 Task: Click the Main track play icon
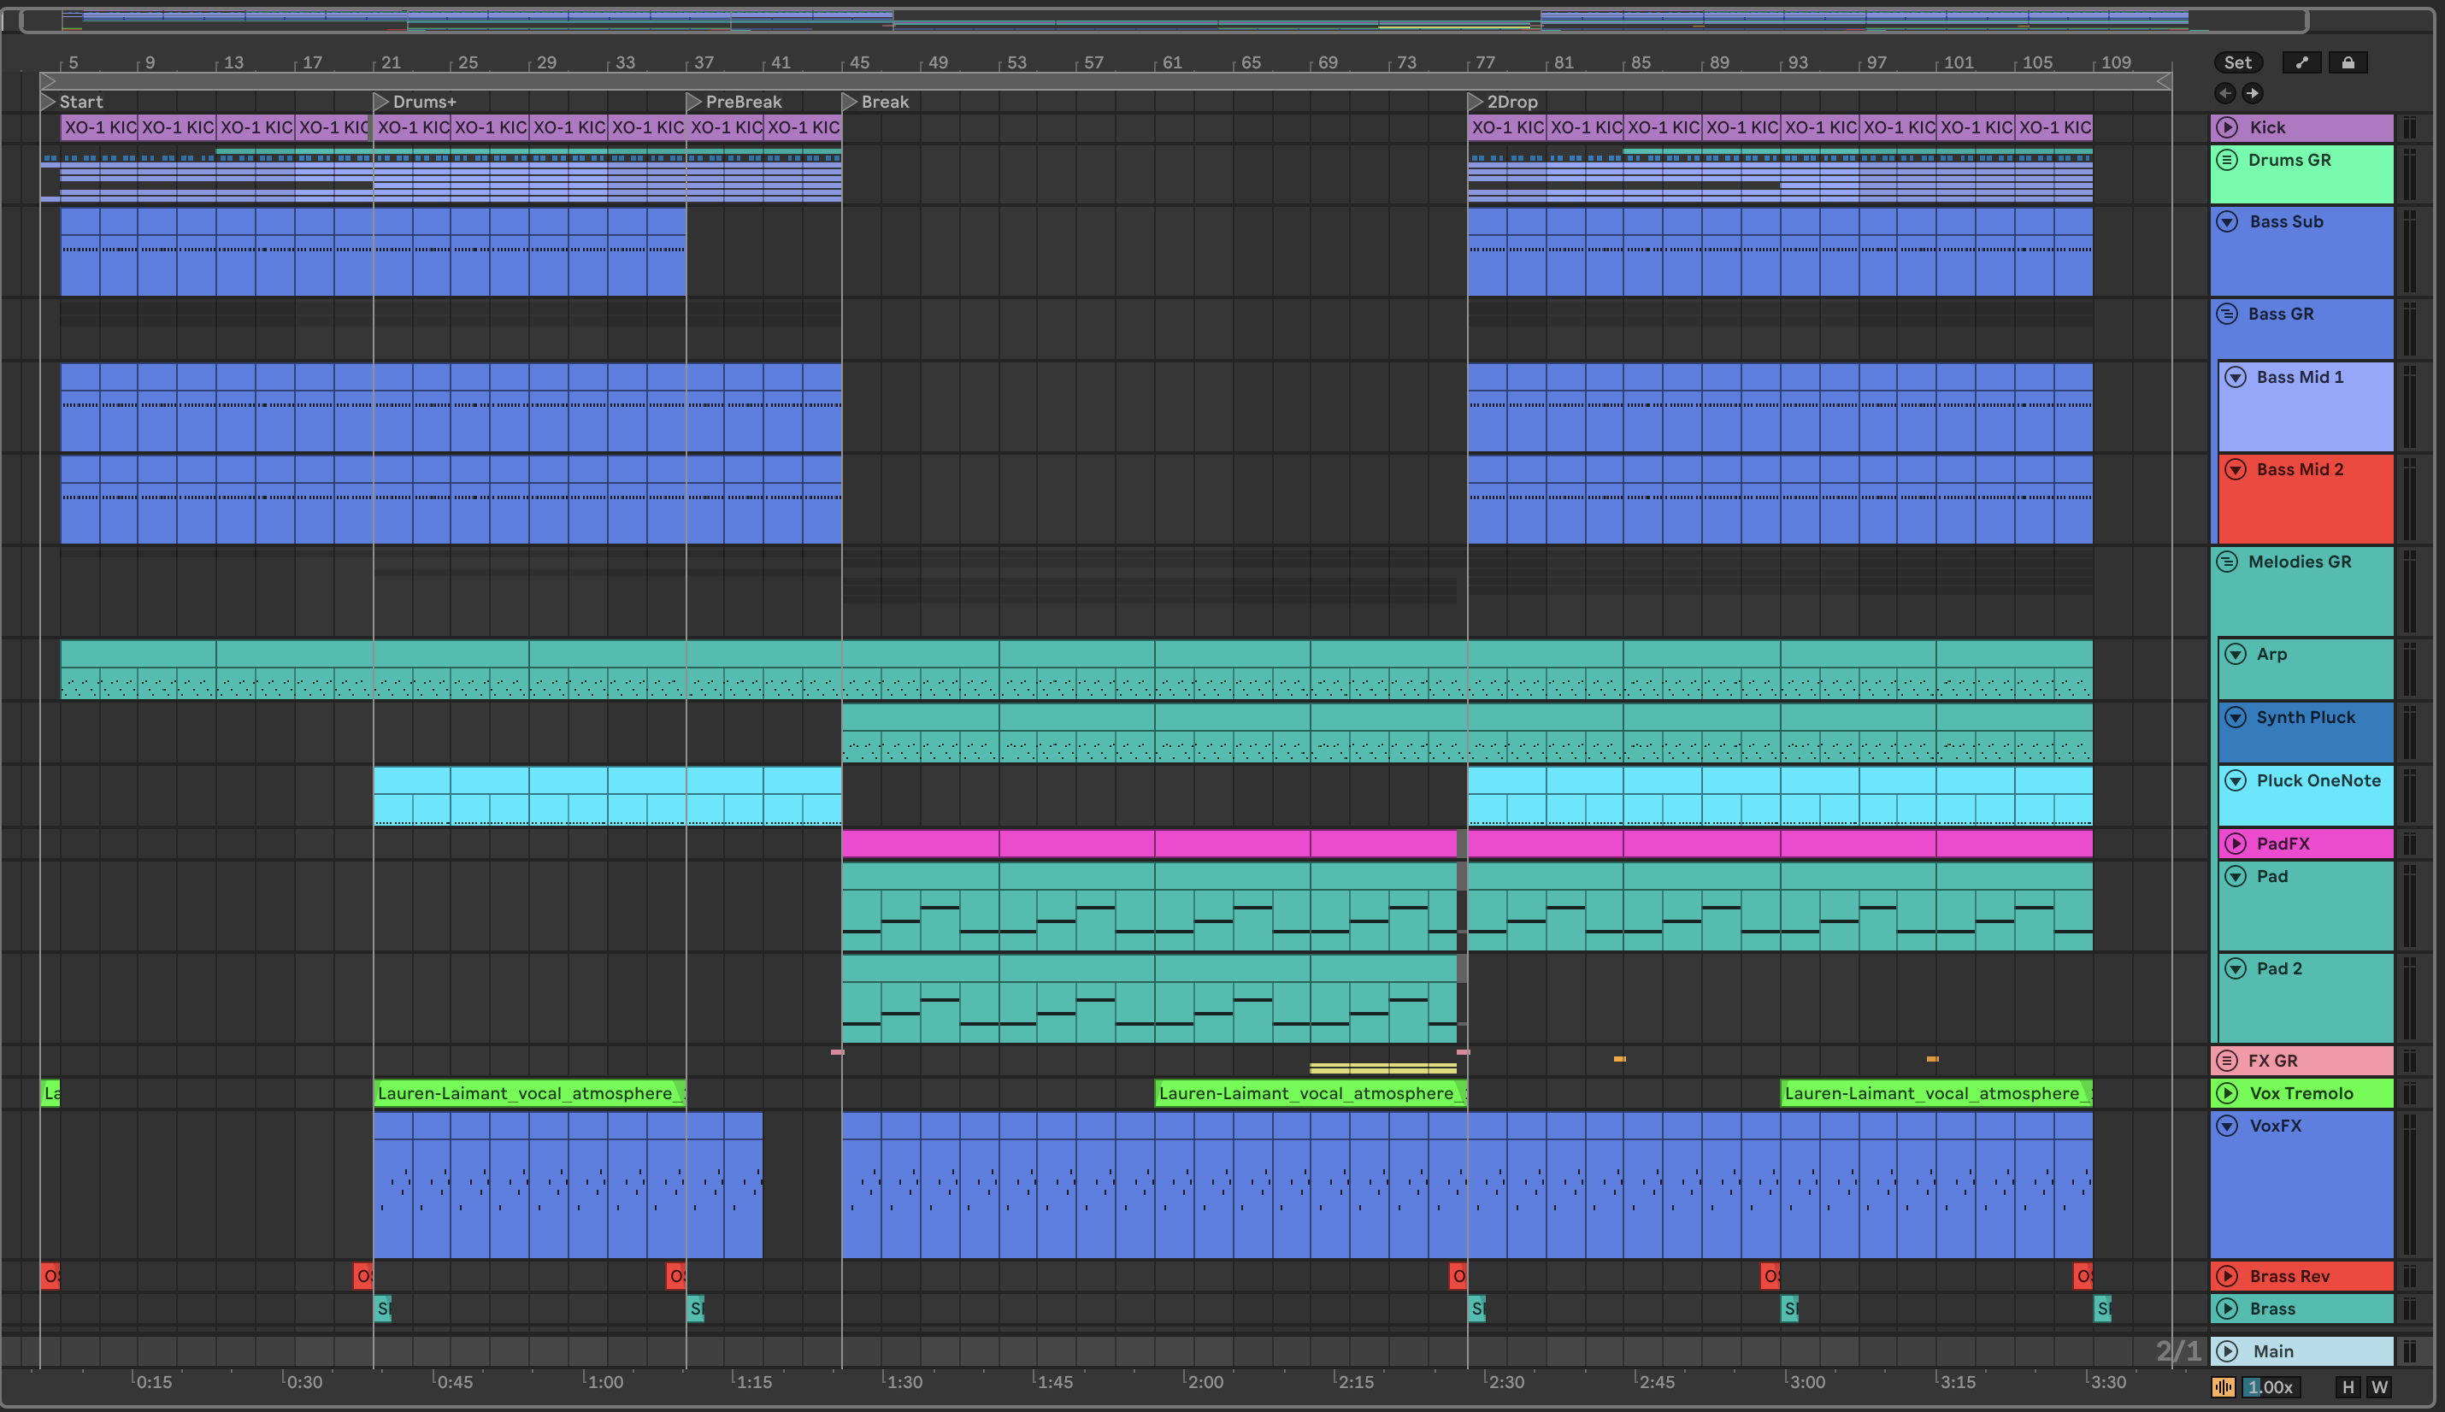2228,1351
